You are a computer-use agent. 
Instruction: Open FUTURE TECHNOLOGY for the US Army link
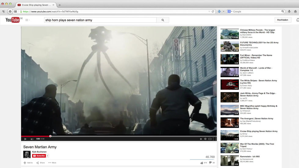click(x=259, y=44)
